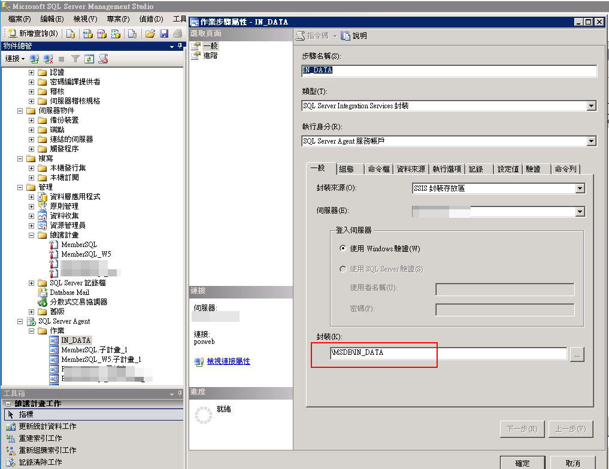609x469 pixels.
Task: Open the 封裝來源 (Package source) dropdown
Action: pos(580,188)
